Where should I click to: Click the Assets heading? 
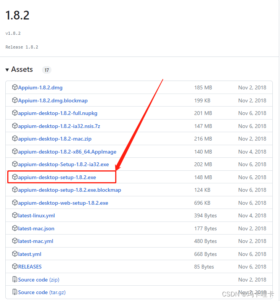(22, 70)
